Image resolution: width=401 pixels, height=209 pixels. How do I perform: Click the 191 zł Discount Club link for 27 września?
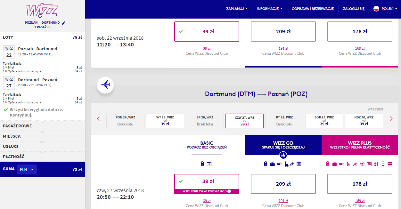[283, 201]
